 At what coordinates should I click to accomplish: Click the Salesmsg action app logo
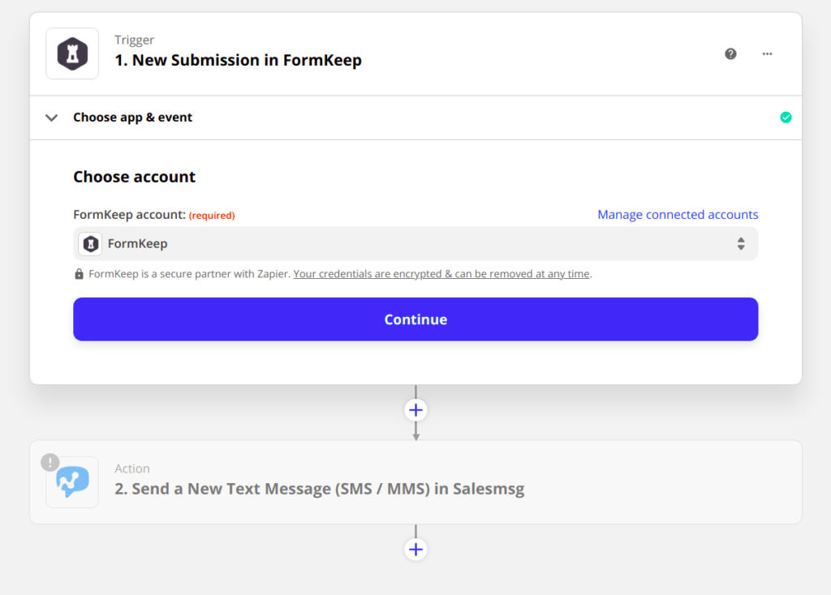(72, 482)
